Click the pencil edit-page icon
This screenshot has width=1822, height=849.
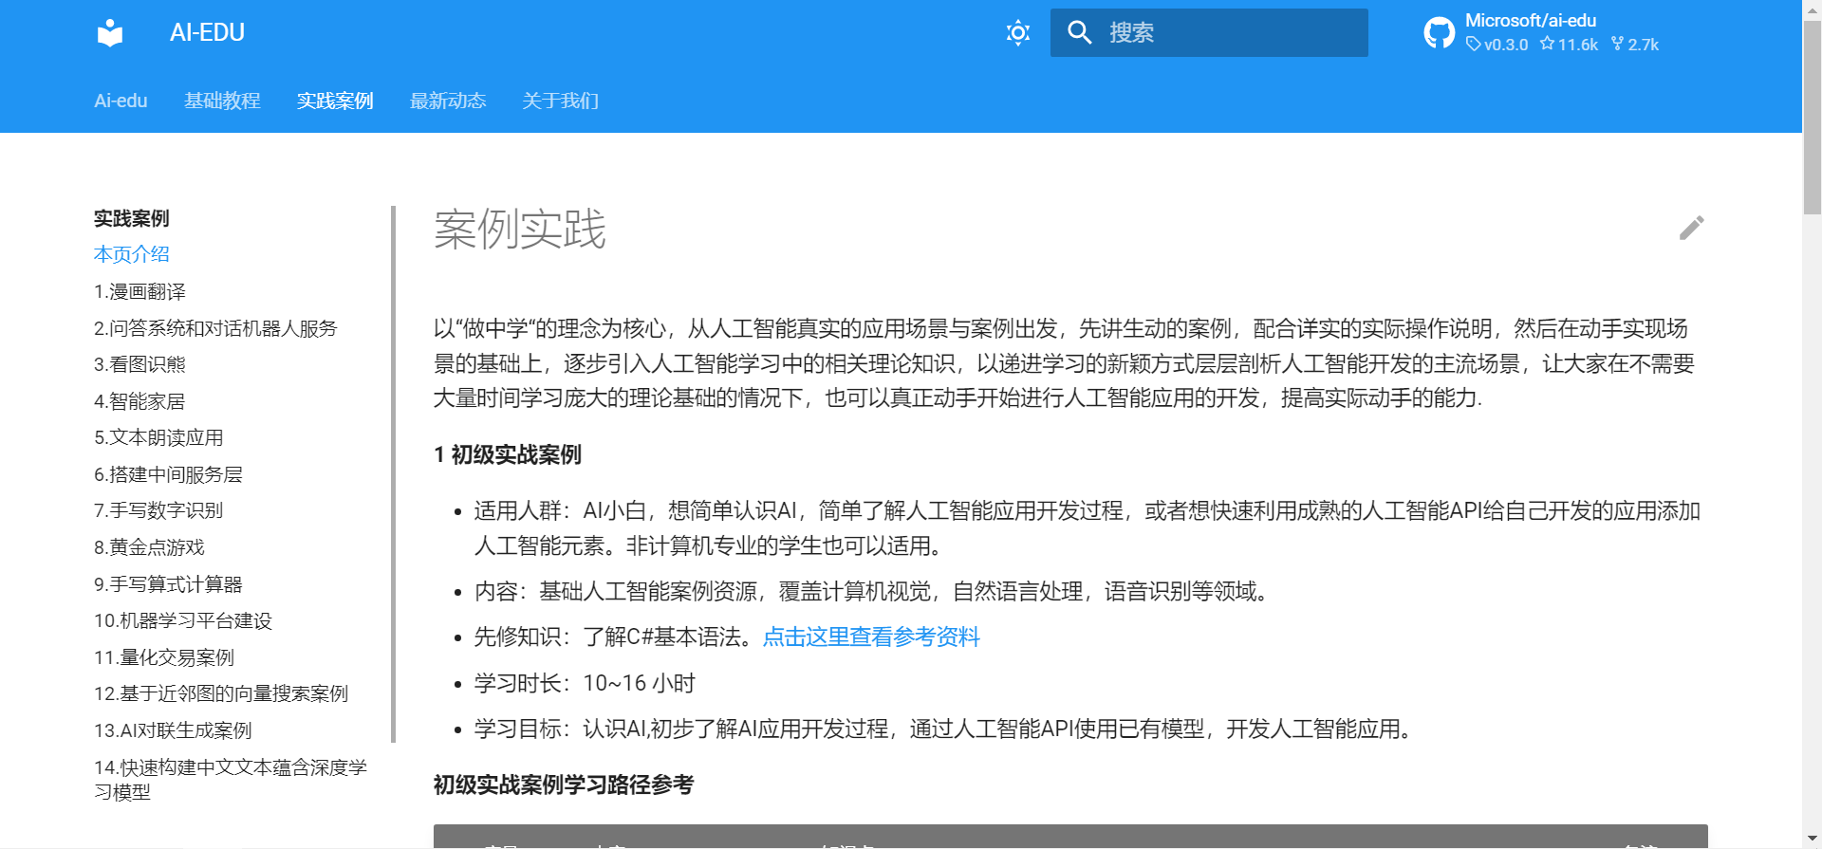click(1691, 228)
